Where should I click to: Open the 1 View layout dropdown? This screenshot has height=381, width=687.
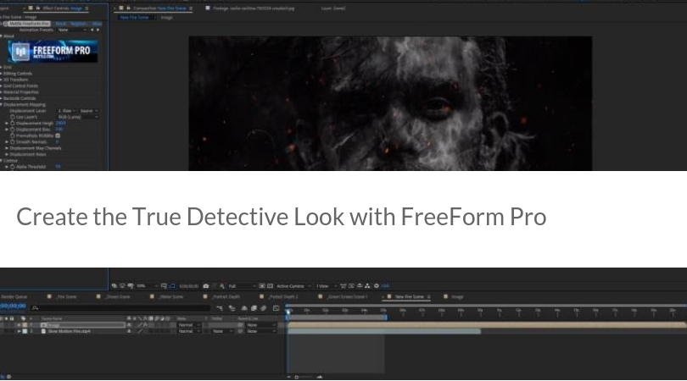327,286
